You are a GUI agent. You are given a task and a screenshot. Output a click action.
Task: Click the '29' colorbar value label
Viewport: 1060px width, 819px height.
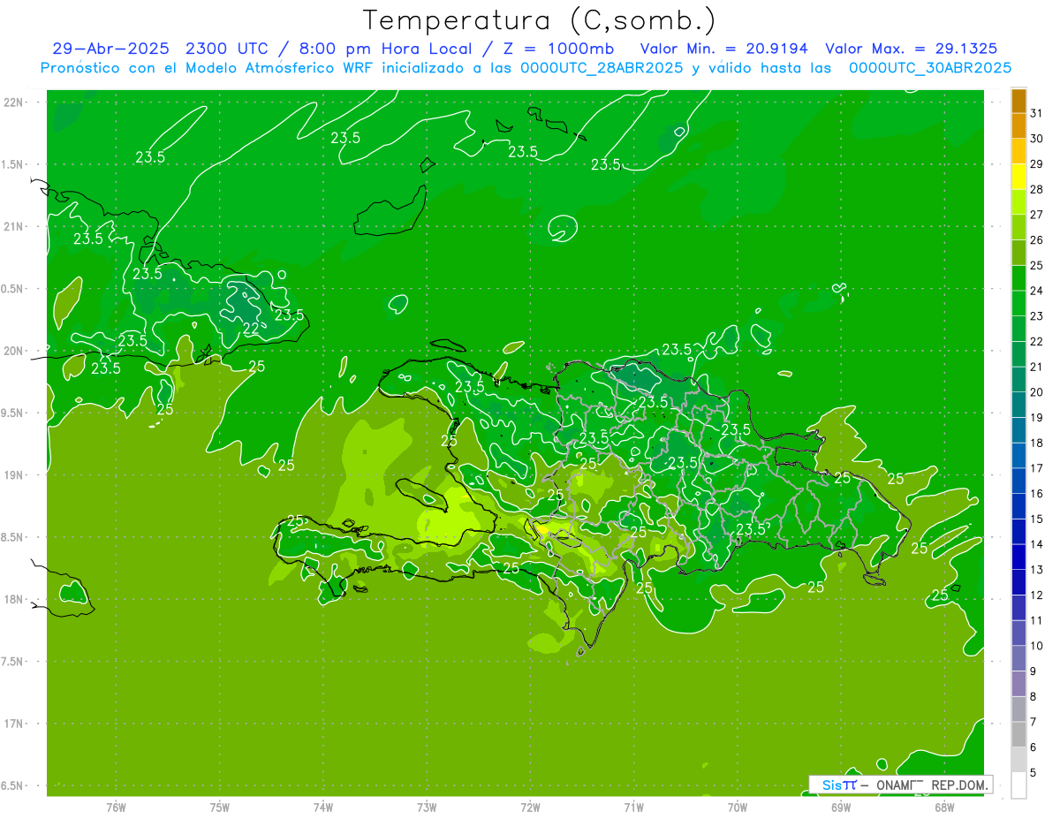tap(1037, 163)
